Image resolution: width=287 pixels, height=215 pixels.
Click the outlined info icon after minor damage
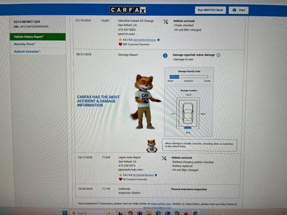(219, 55)
